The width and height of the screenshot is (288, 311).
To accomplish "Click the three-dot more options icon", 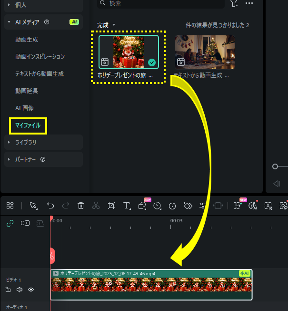I will [249, 3].
